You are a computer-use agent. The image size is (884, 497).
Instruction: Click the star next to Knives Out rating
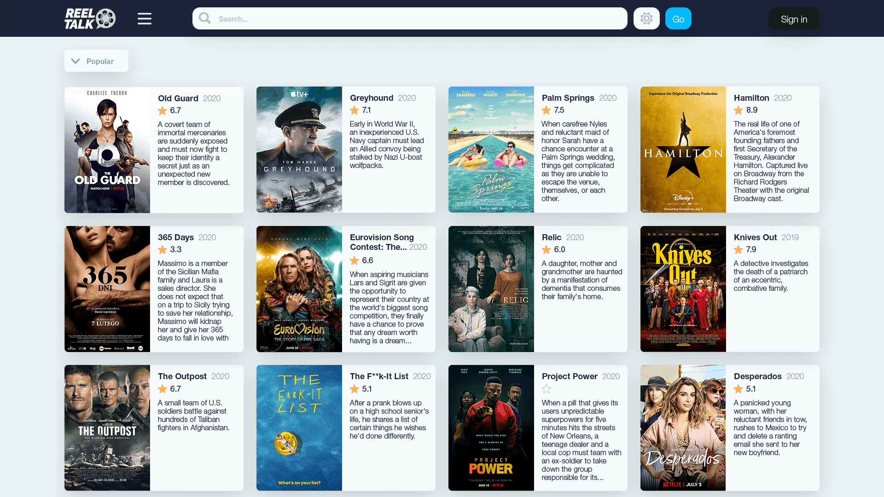738,249
